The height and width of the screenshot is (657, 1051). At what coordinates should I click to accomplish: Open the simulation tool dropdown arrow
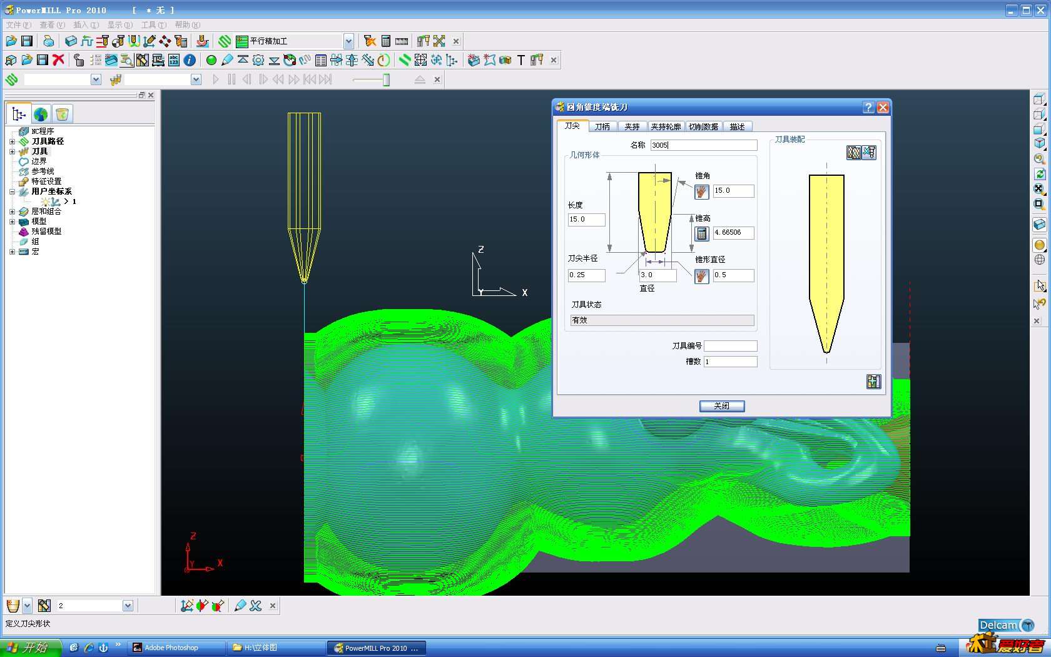tap(196, 79)
